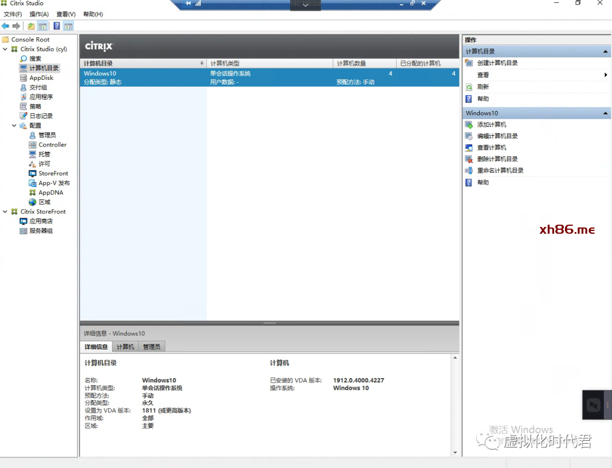Switch to the 计算机 details tab
612x468 pixels.
tap(125, 346)
